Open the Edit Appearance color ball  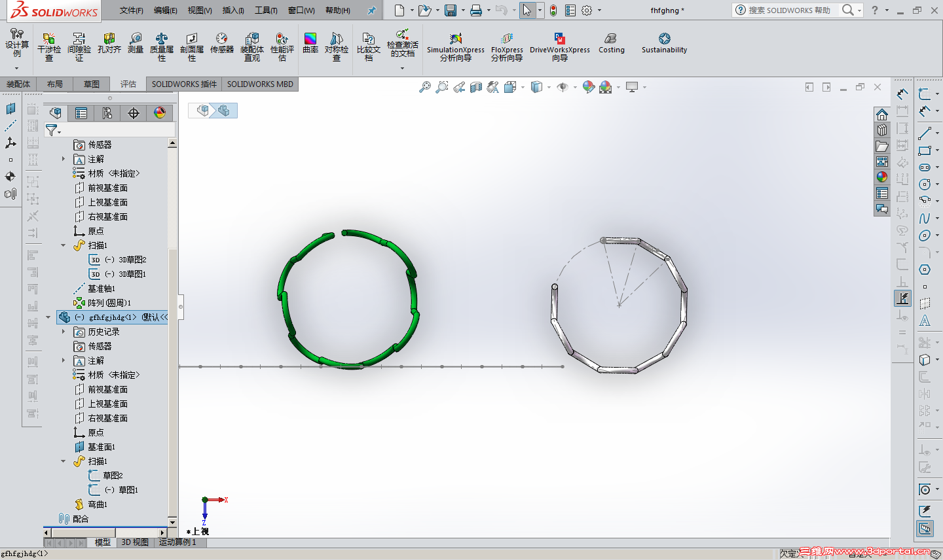[x=589, y=87]
